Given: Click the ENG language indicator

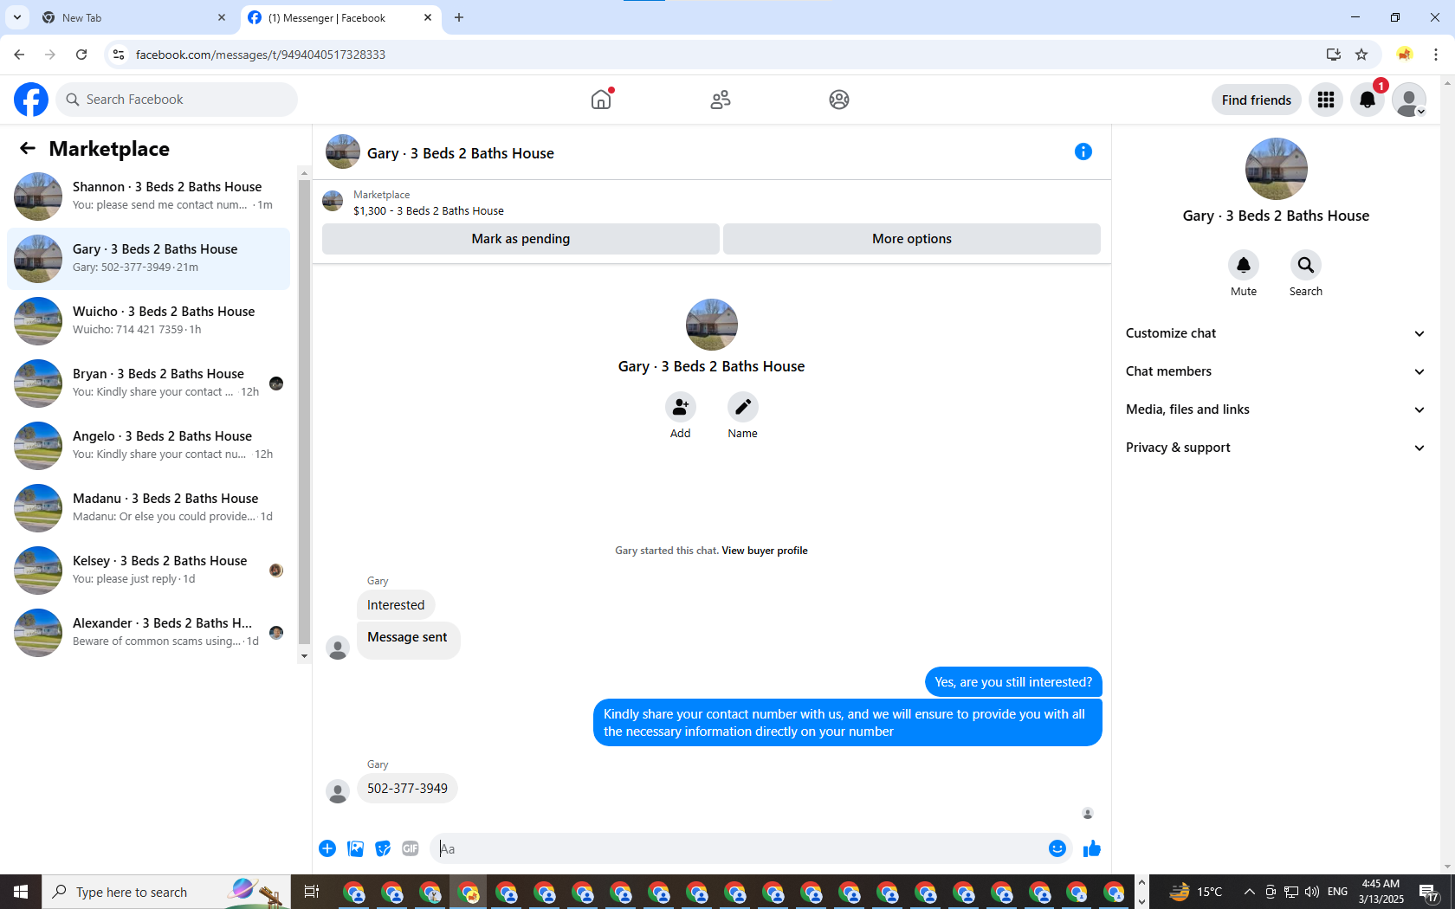Looking at the screenshot, I should 1338,892.
